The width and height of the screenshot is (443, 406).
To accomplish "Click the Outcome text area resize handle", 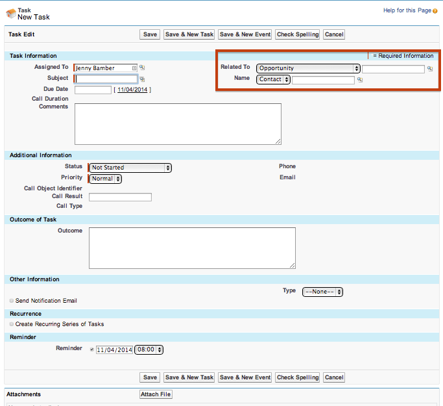I will click(x=293, y=266).
